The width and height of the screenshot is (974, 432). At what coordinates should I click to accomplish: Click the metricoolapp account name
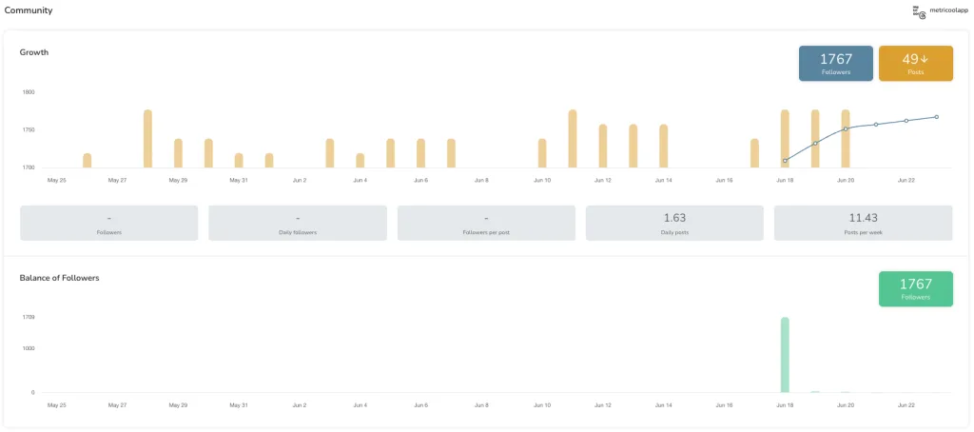(x=950, y=10)
